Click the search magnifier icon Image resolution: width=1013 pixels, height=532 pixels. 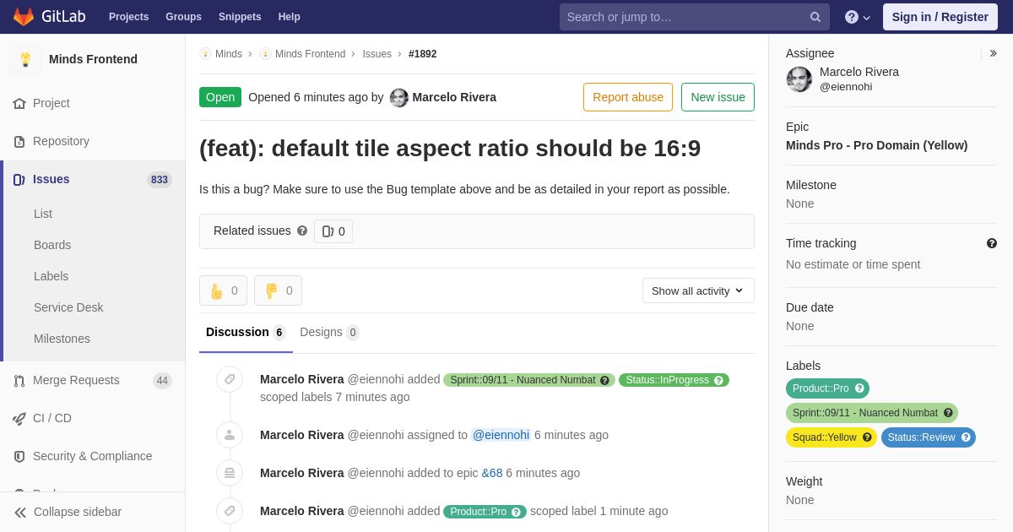coord(815,17)
